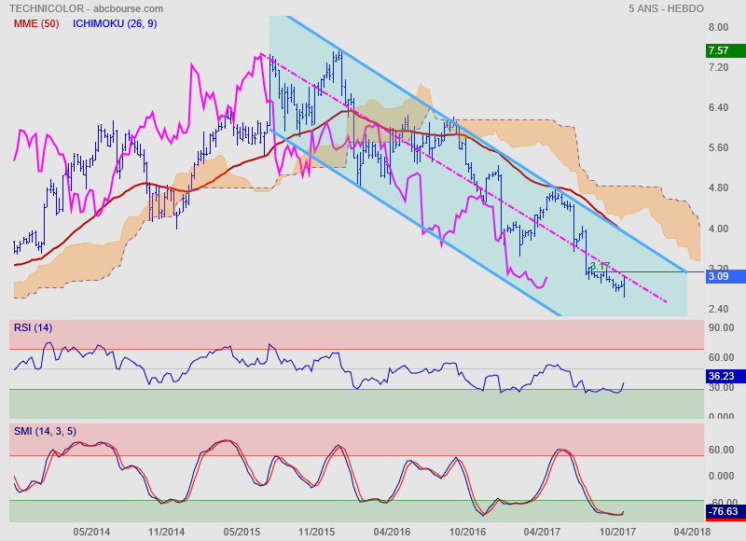Select the RSI (14) panel label
Image resolution: width=746 pixels, height=541 pixels.
click(34, 327)
